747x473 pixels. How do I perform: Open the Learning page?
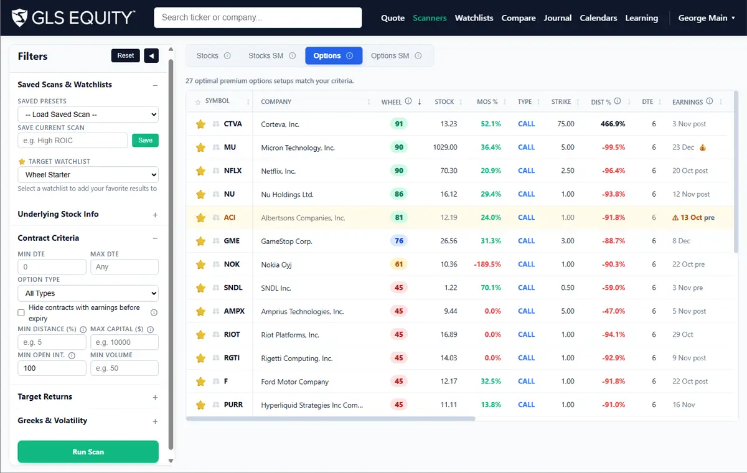641,18
